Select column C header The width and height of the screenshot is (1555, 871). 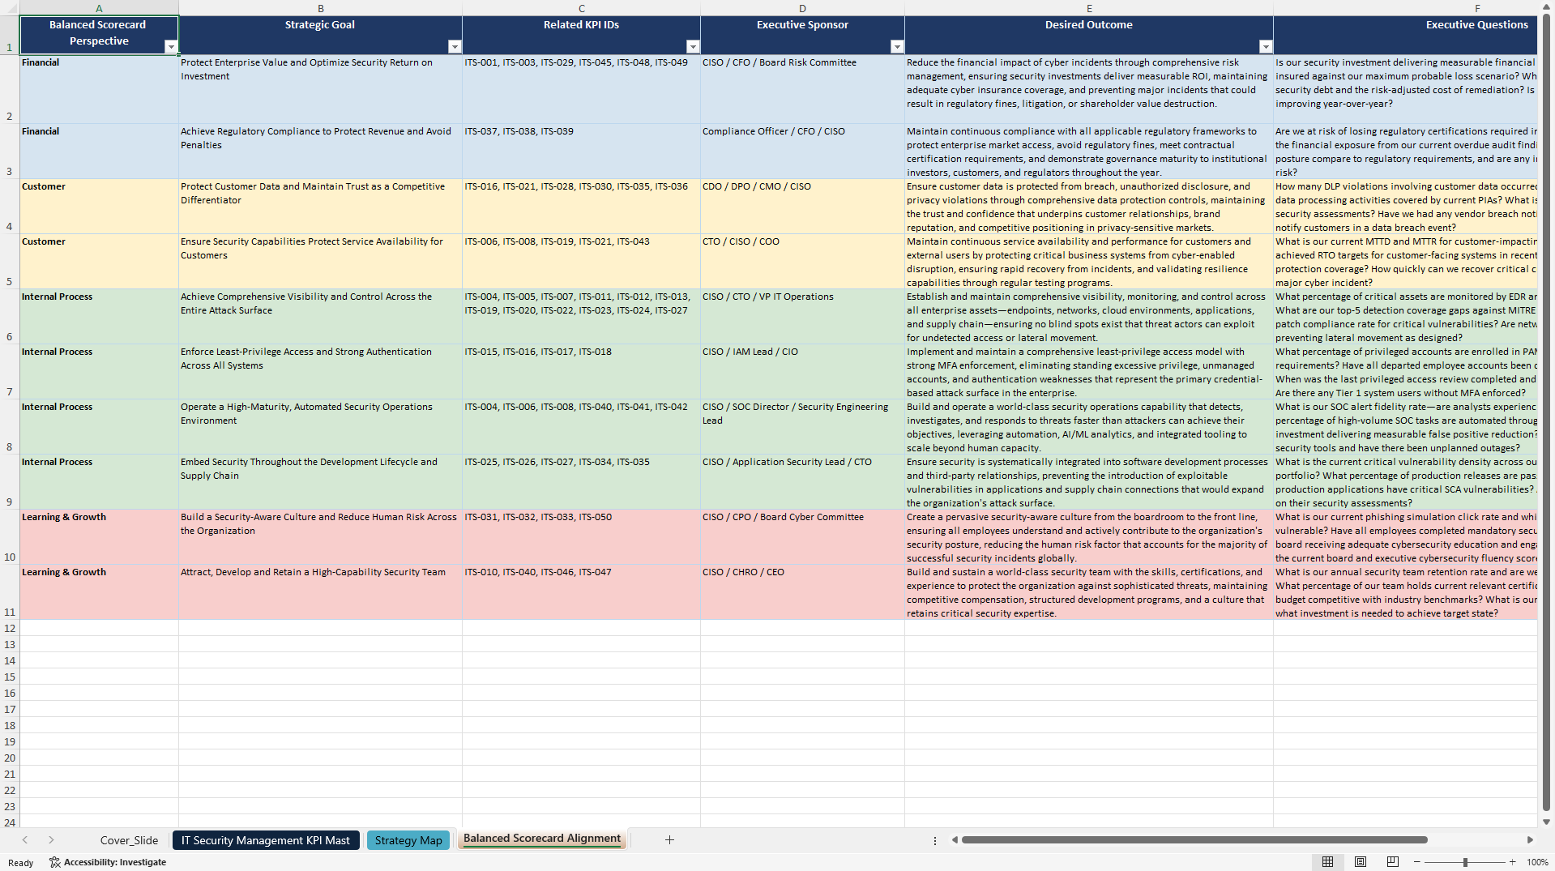click(x=581, y=8)
